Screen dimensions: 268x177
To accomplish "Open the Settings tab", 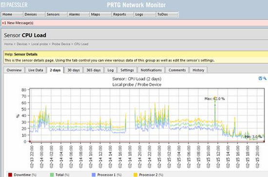I will 127,70.
